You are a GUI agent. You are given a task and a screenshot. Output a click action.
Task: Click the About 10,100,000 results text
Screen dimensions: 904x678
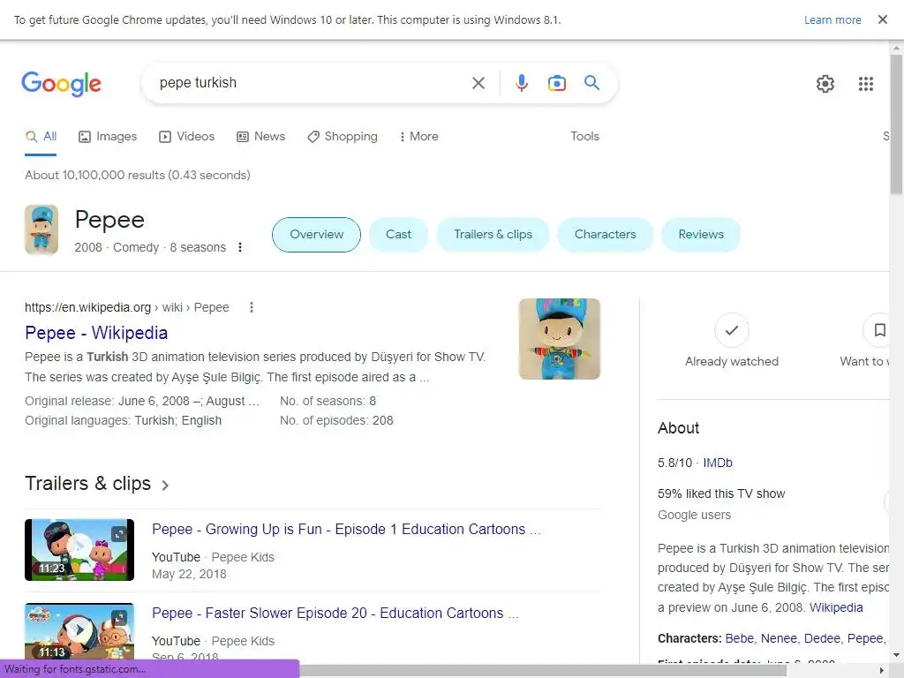(137, 176)
